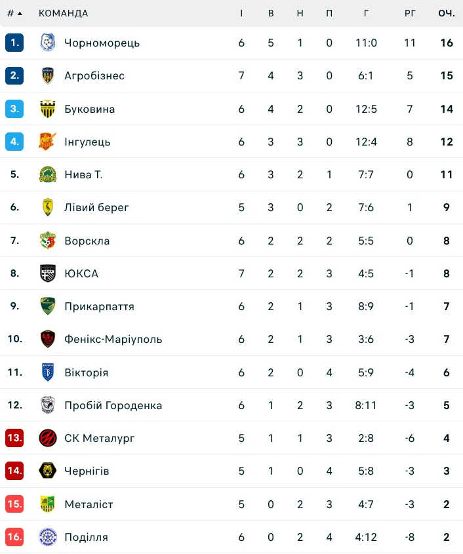Click the Чернігів tiger emblem
The height and width of the screenshot is (554, 463).
pos(48,471)
